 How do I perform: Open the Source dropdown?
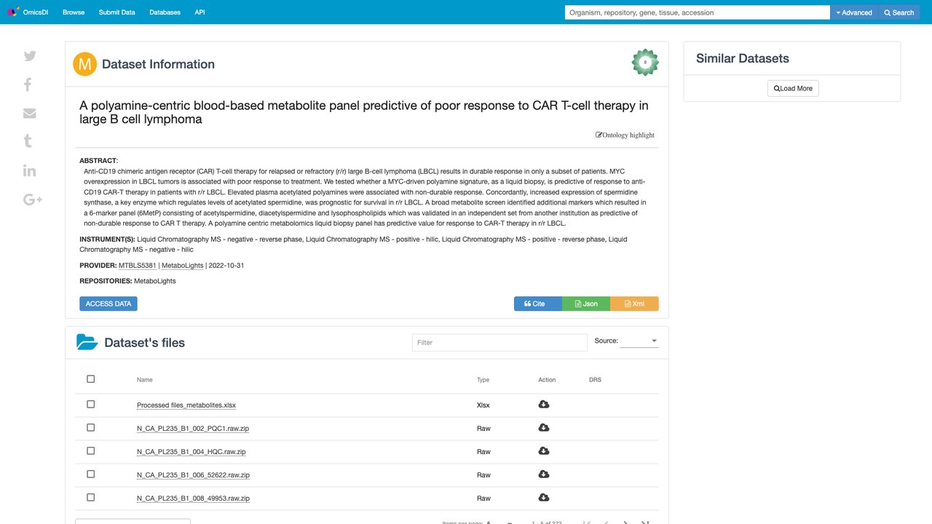coord(639,341)
